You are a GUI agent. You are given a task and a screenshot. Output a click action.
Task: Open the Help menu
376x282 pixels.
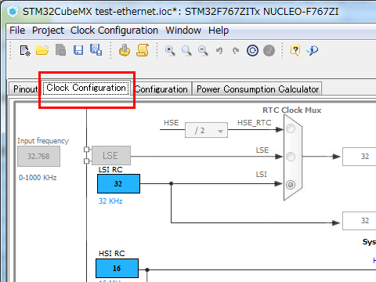pos(219,31)
